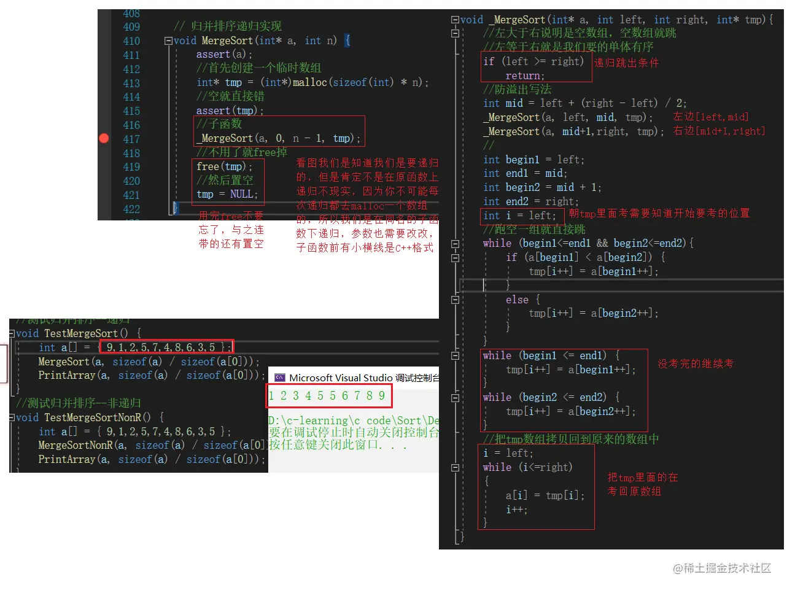This screenshot has width=787, height=590.
Task: Click the console output "1 2 3 4 5 5 6 7 8 9"
Action: pos(327,395)
